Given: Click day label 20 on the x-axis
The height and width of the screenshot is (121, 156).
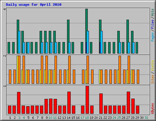Looking at the screenshot, I should 96,118.
